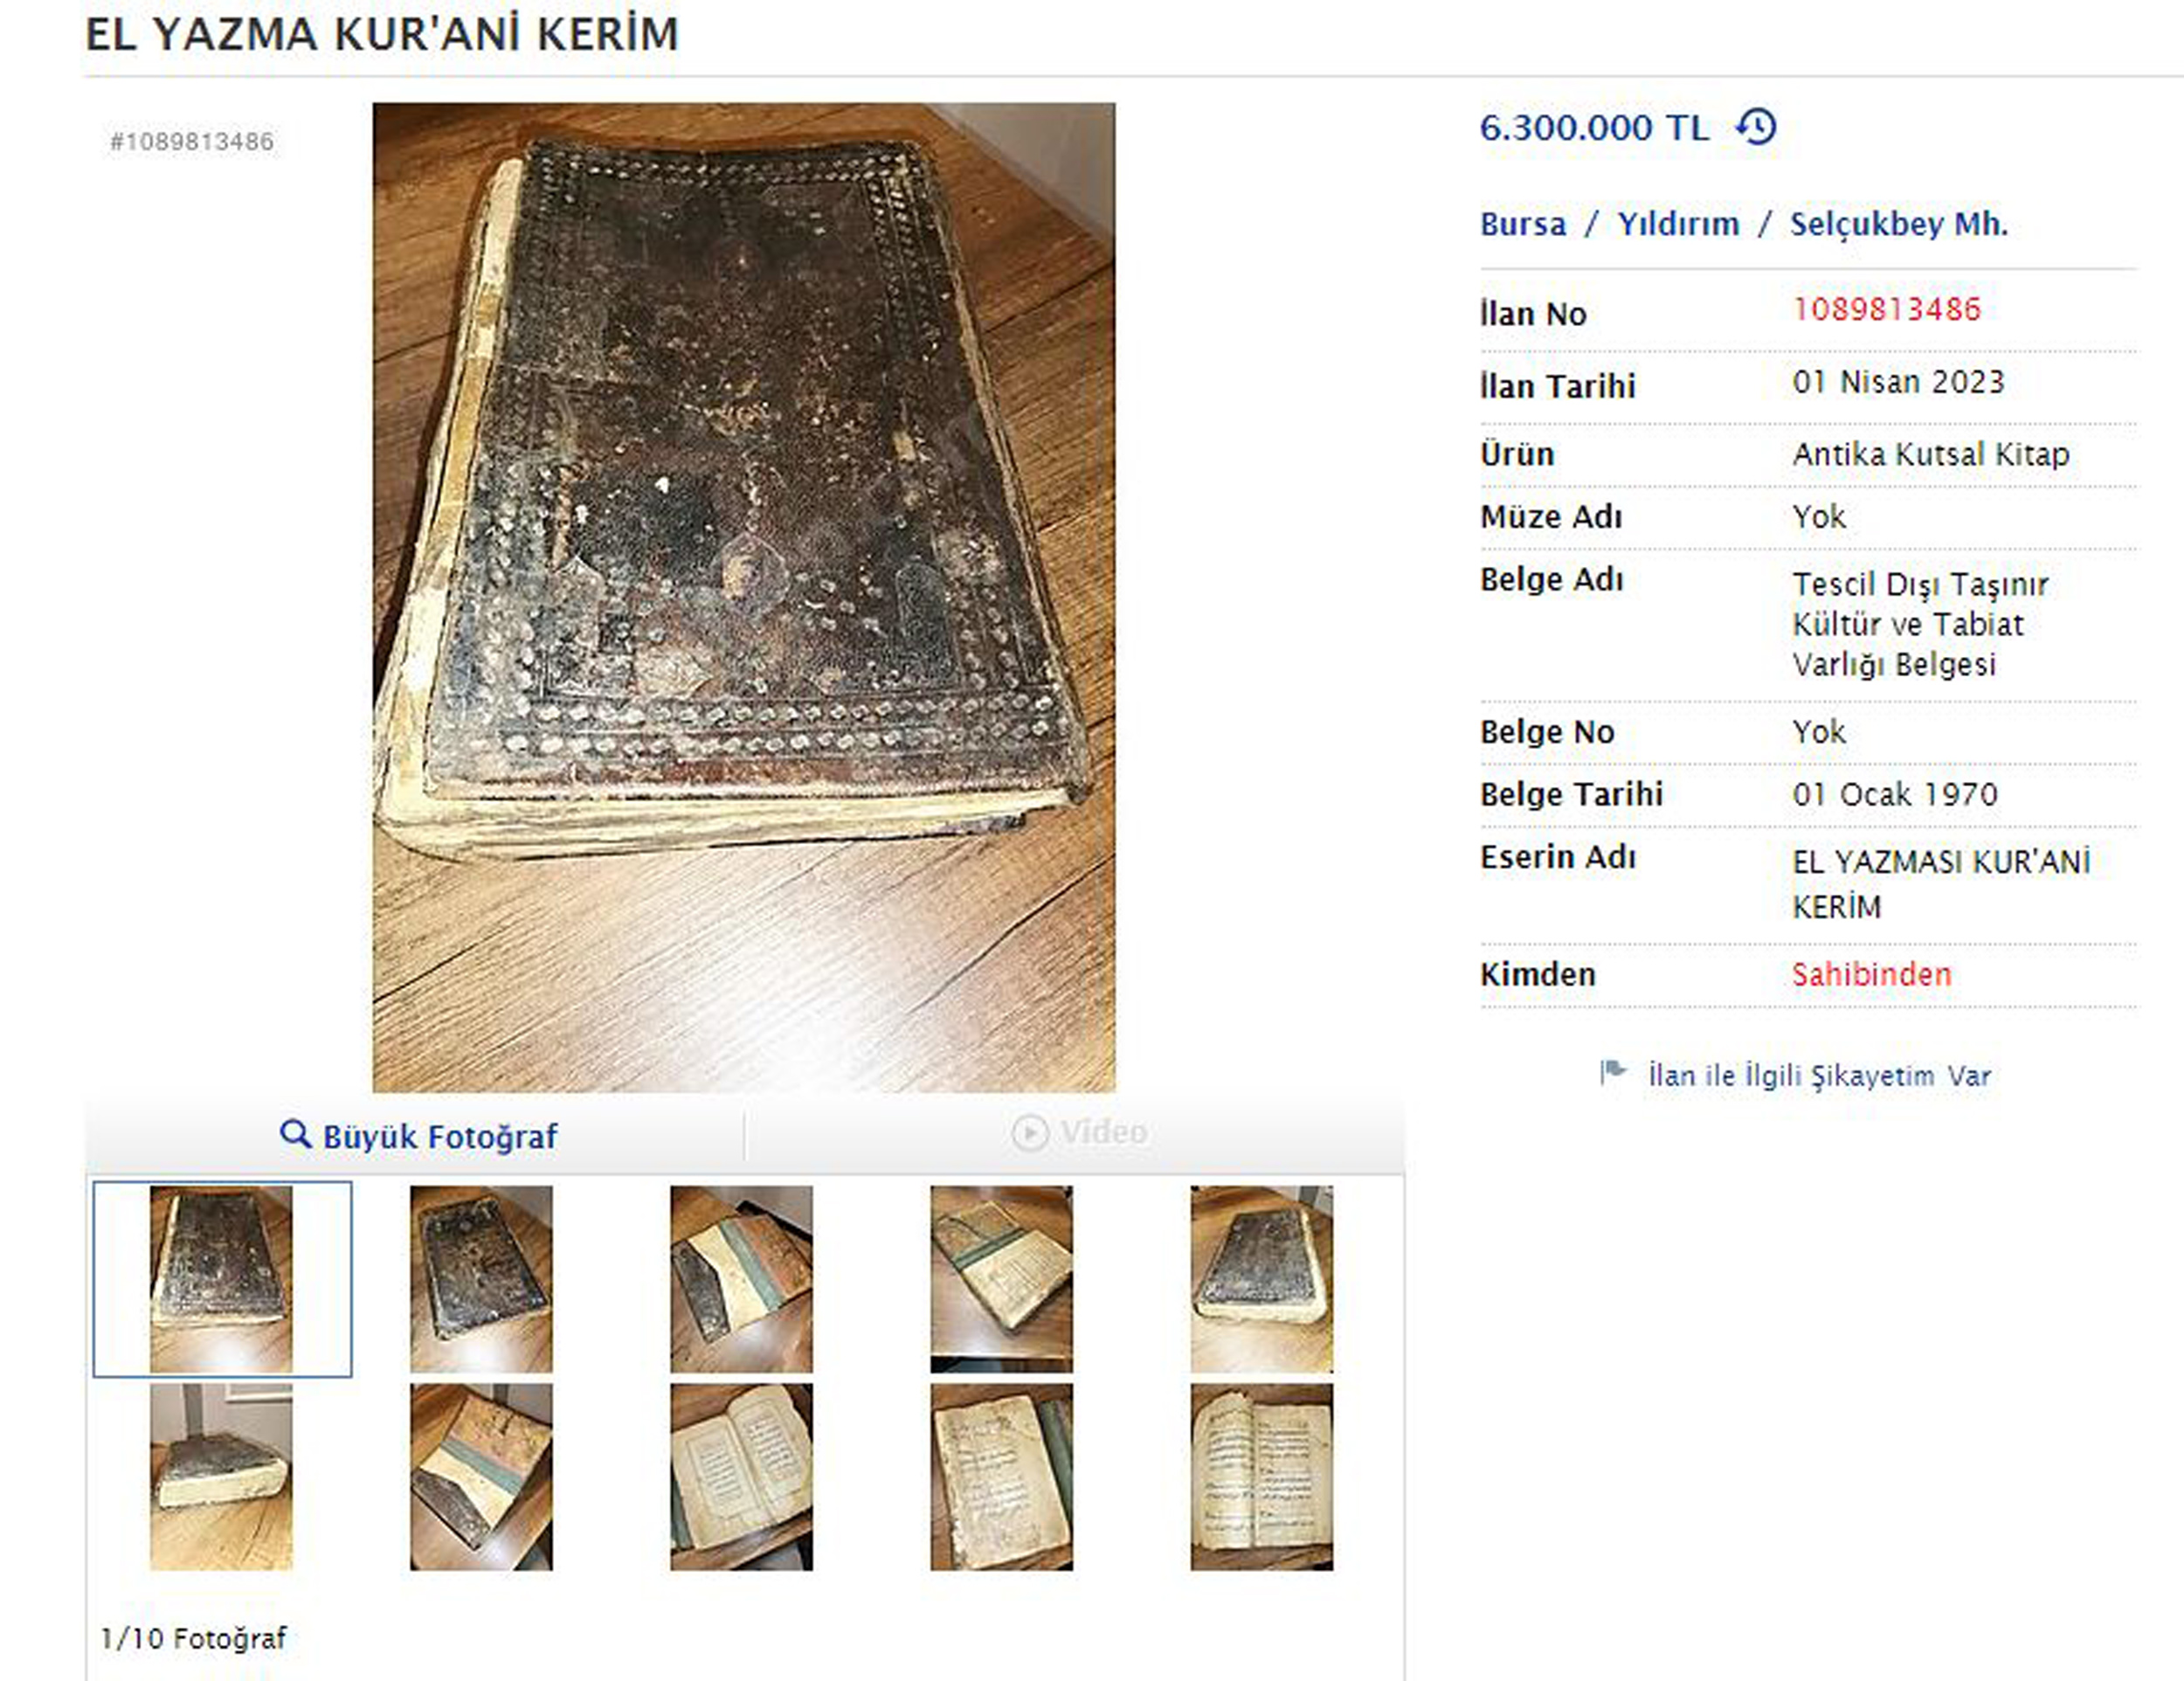Select the first thumbnail of the book cover

click(222, 1279)
